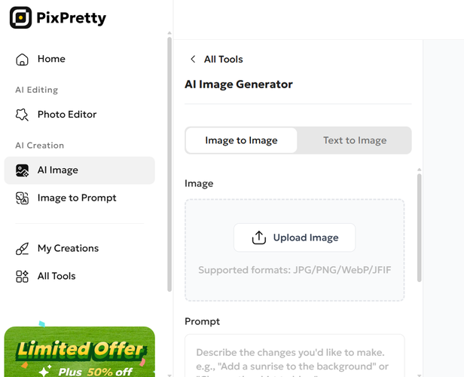The height and width of the screenshot is (377, 464).
Task: Switch to the Text to Image tab
Action: point(355,140)
